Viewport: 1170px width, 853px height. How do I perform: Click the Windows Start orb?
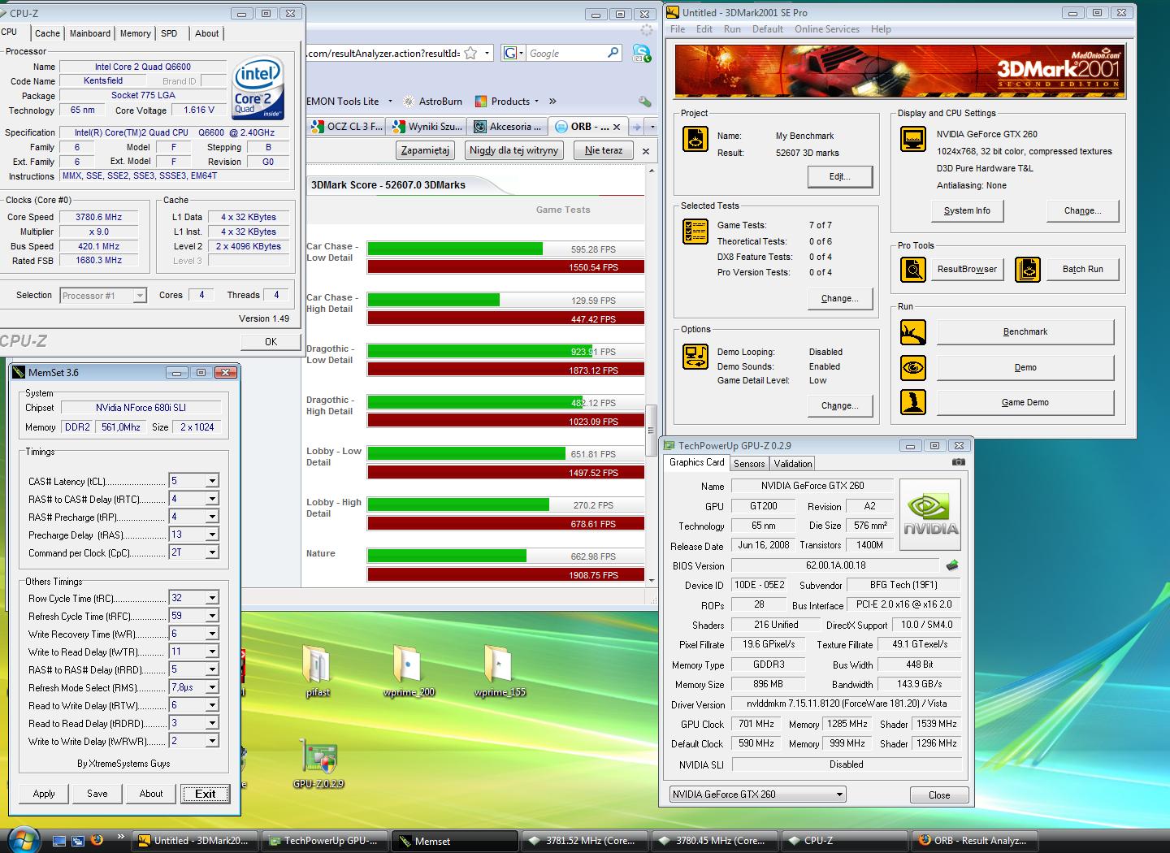tap(22, 839)
